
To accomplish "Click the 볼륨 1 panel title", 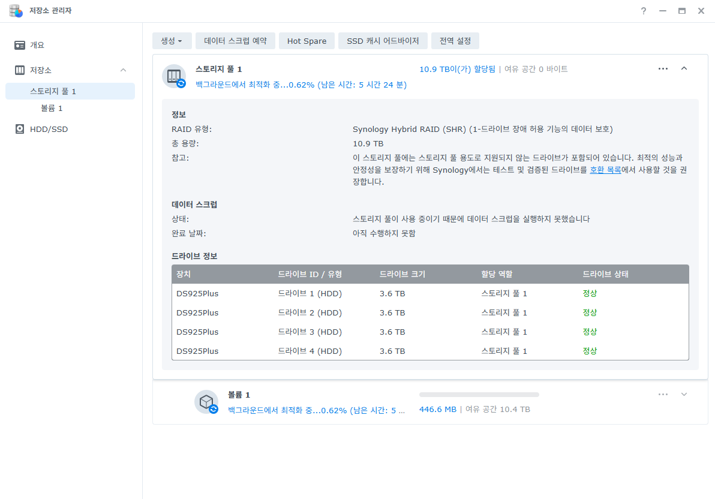I will point(239,395).
